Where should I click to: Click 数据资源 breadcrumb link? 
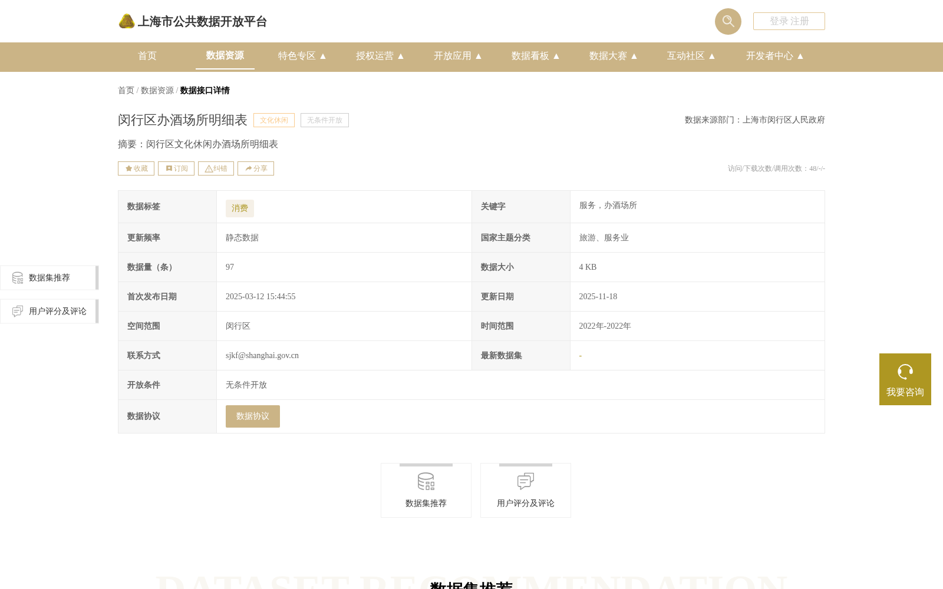coord(157,90)
